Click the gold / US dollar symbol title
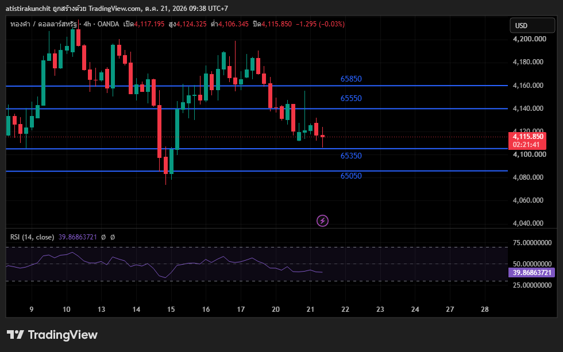Image resolution: width=563 pixels, height=352 pixels. pyautogui.click(x=44, y=24)
